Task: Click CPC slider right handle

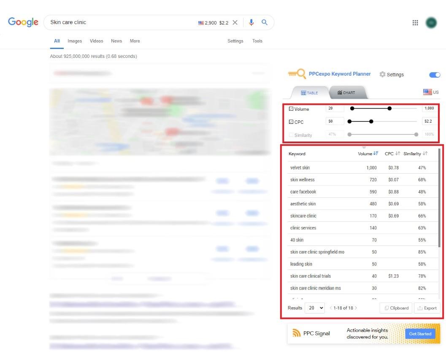Action: click(371, 121)
